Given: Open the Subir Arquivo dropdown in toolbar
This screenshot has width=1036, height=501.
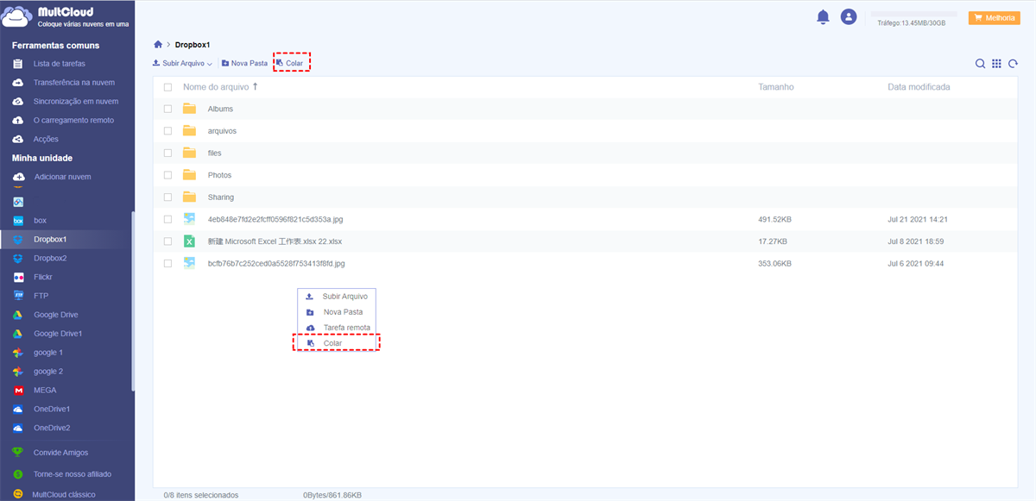Looking at the screenshot, I should click(x=182, y=63).
